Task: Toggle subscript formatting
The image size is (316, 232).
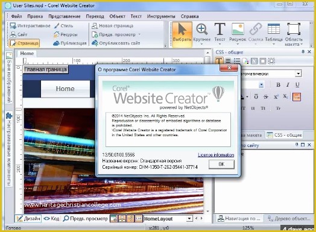Action: tap(285, 96)
